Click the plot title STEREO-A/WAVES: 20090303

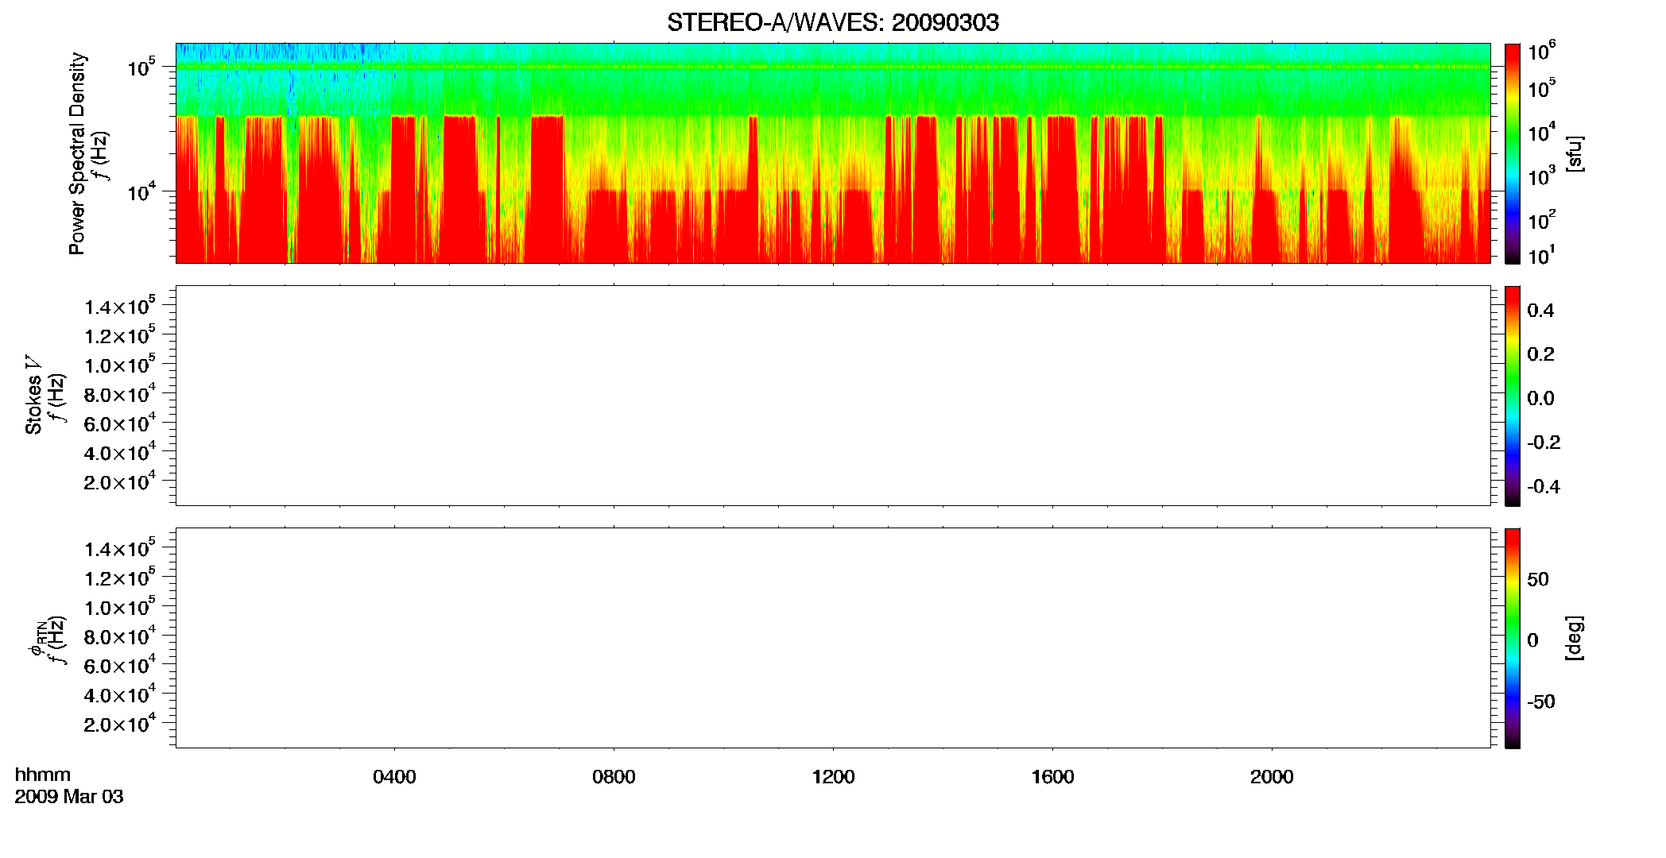tap(833, 22)
